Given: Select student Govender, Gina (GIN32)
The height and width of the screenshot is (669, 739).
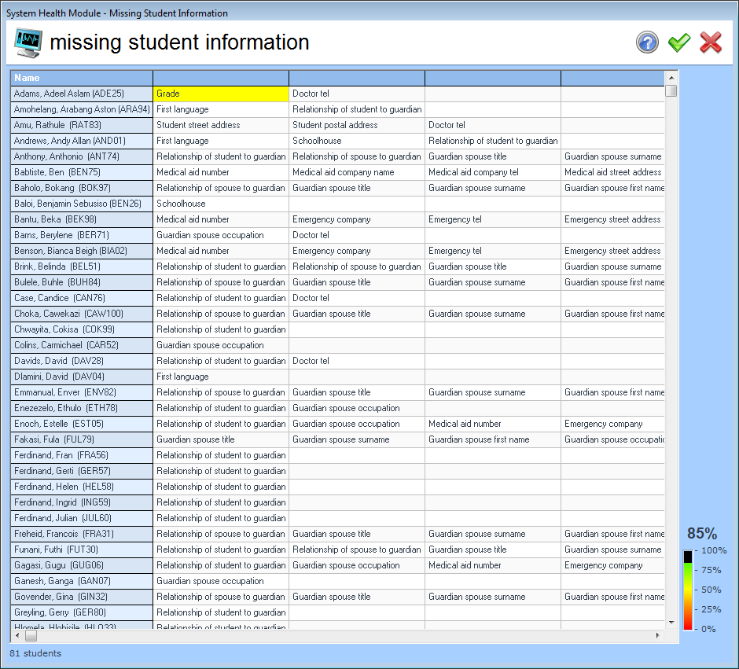Looking at the screenshot, I should 82,597.
